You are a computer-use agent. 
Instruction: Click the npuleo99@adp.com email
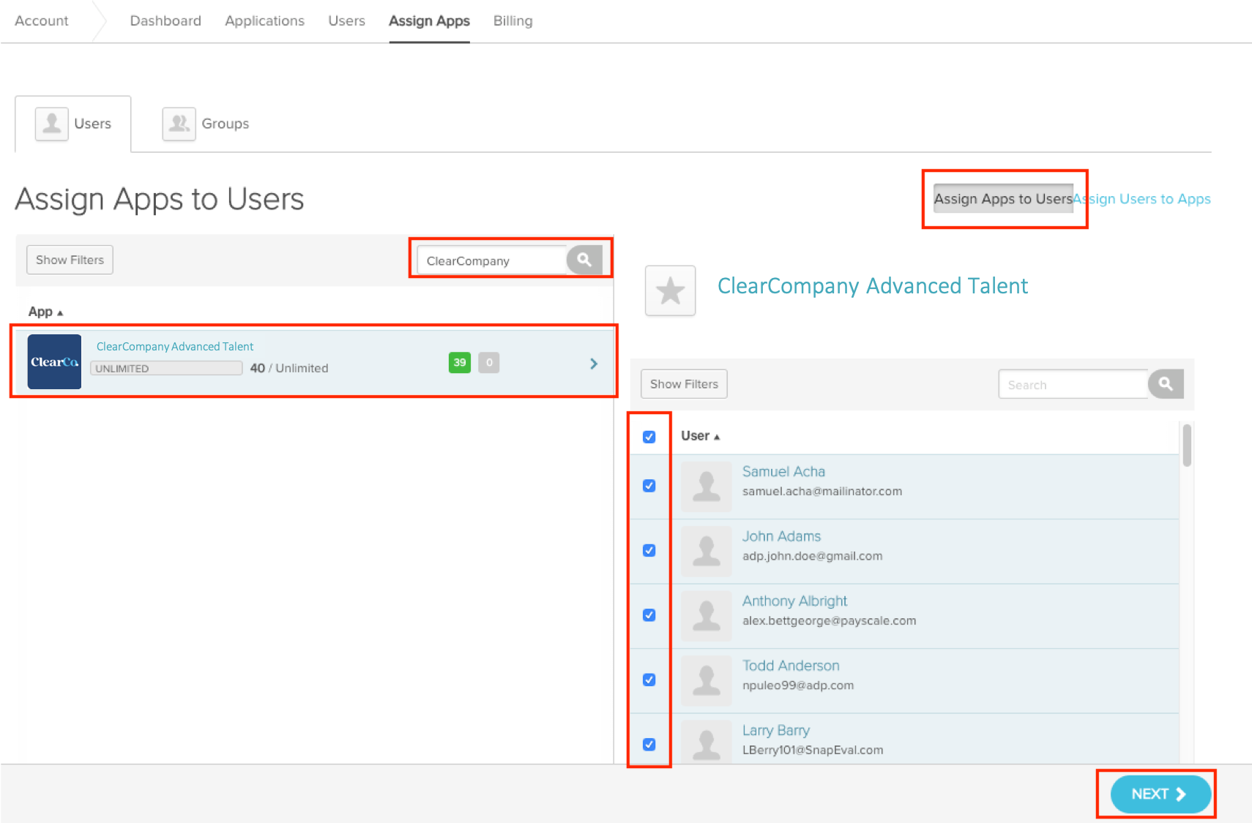click(x=798, y=685)
